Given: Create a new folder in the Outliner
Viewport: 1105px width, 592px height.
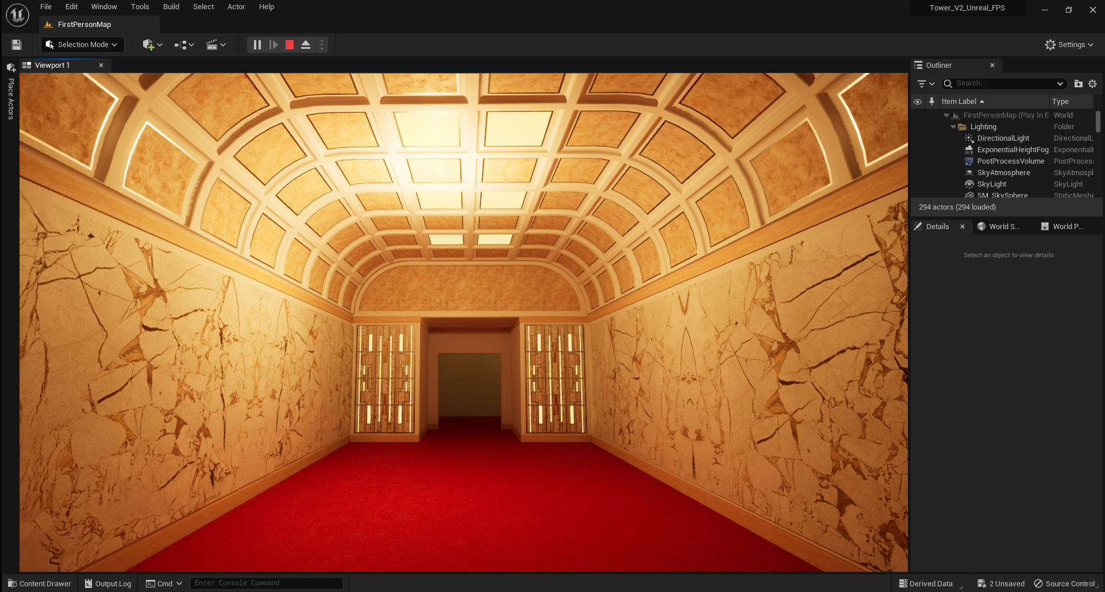Looking at the screenshot, I should point(1079,84).
